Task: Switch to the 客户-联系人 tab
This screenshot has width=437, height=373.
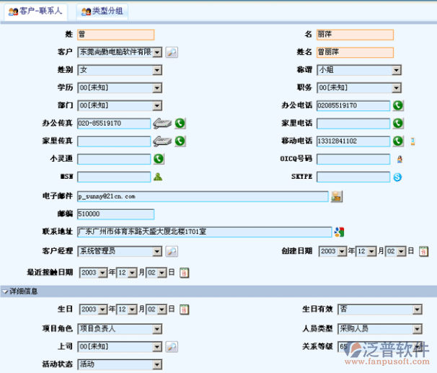Action: [36, 12]
